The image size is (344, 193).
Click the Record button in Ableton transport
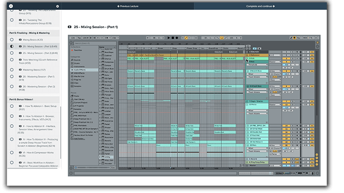pos(177,38)
